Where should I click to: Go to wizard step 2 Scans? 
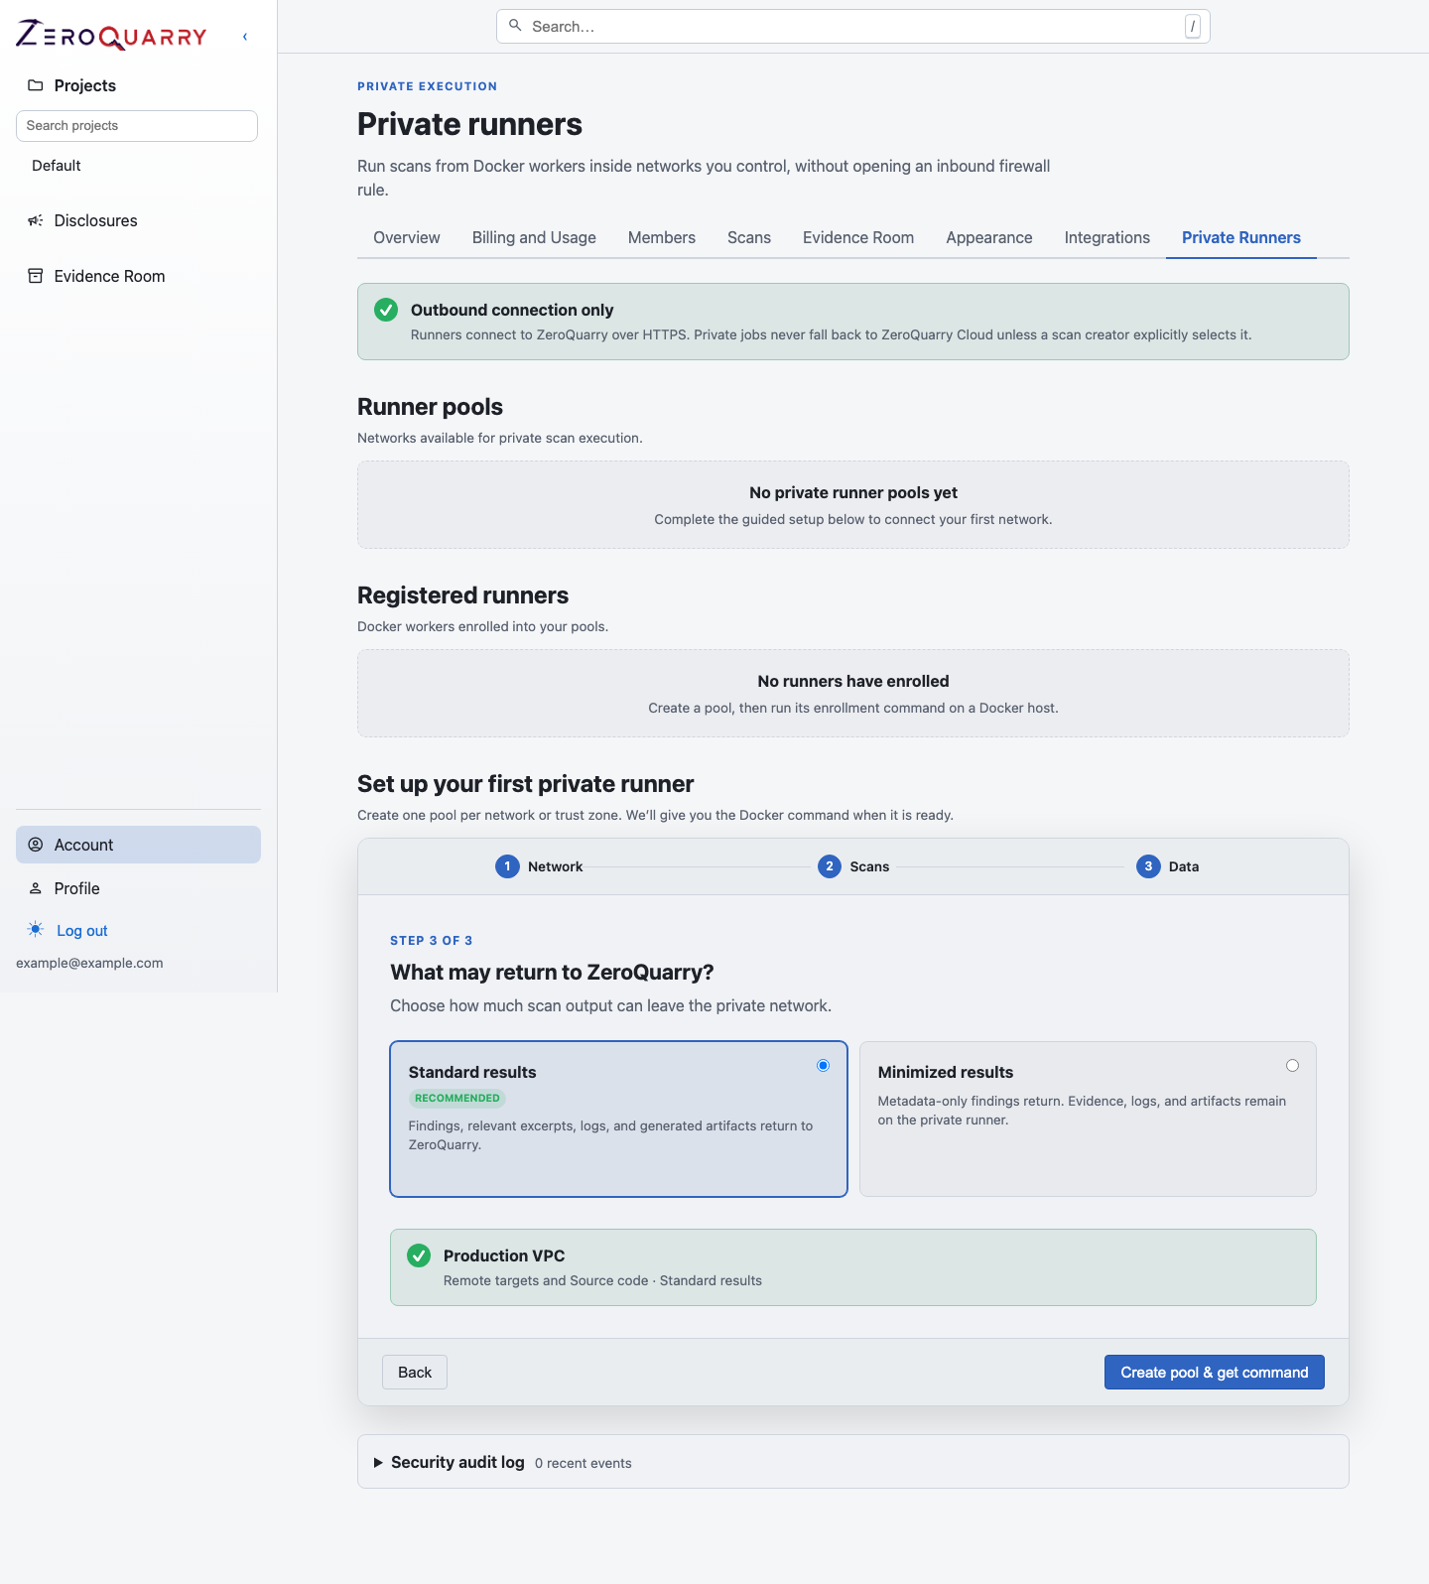[x=853, y=866]
